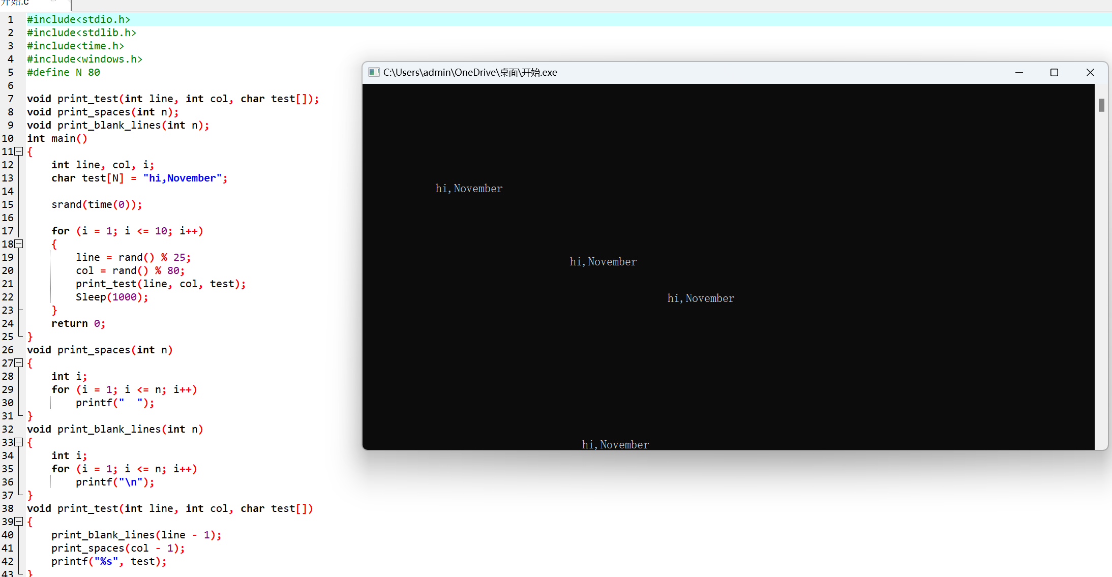Screen dimensions: 1112x577
Task: Click line number 24 in the gutter
Action: coord(8,323)
